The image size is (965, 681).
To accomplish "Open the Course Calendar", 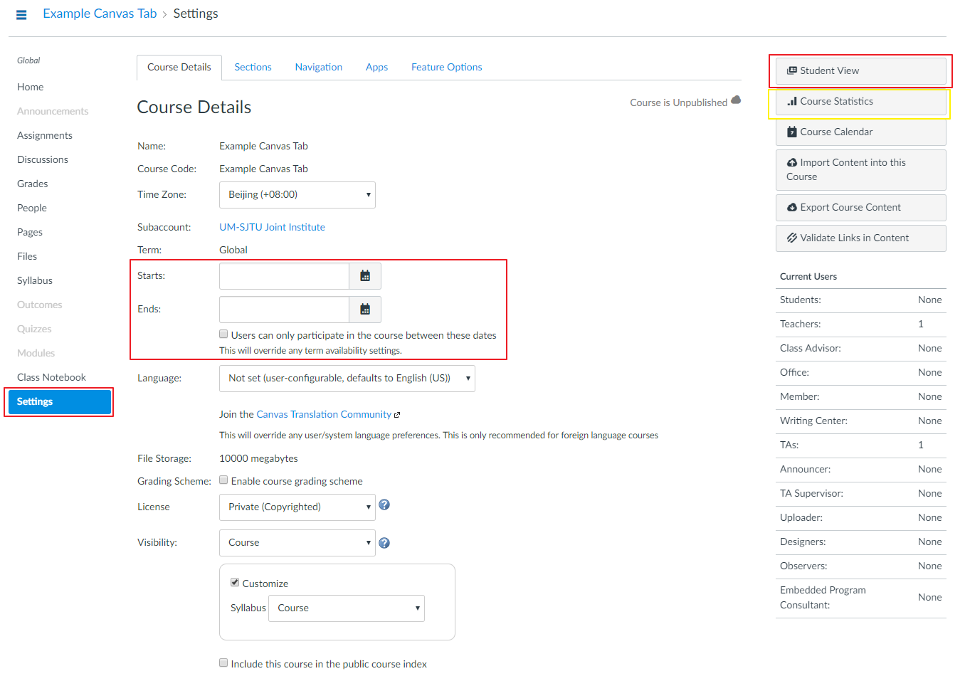I will 860,132.
